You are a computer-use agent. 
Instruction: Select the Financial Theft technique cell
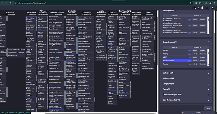[x=148, y=42]
